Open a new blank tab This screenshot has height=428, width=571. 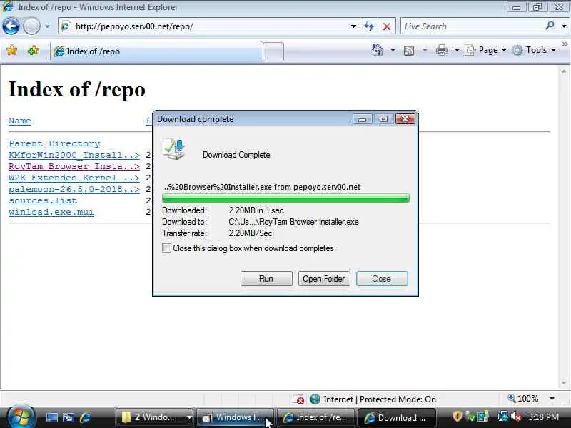coord(273,51)
